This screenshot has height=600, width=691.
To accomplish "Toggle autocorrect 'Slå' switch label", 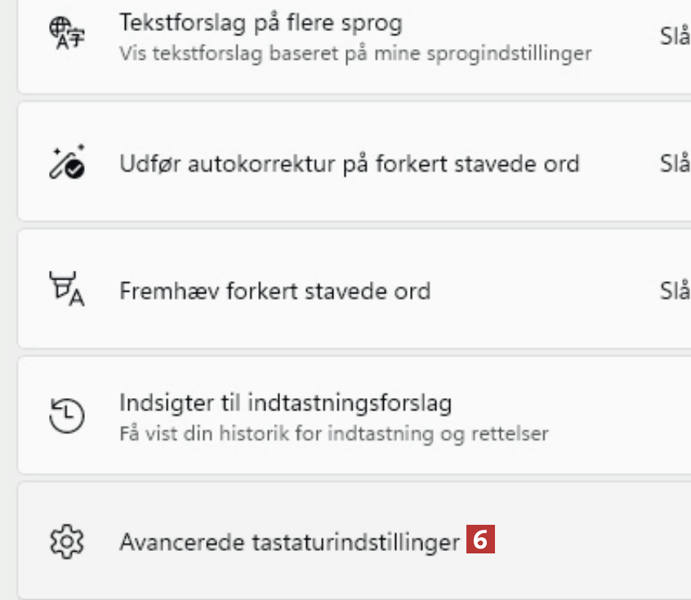I will coord(674,163).
